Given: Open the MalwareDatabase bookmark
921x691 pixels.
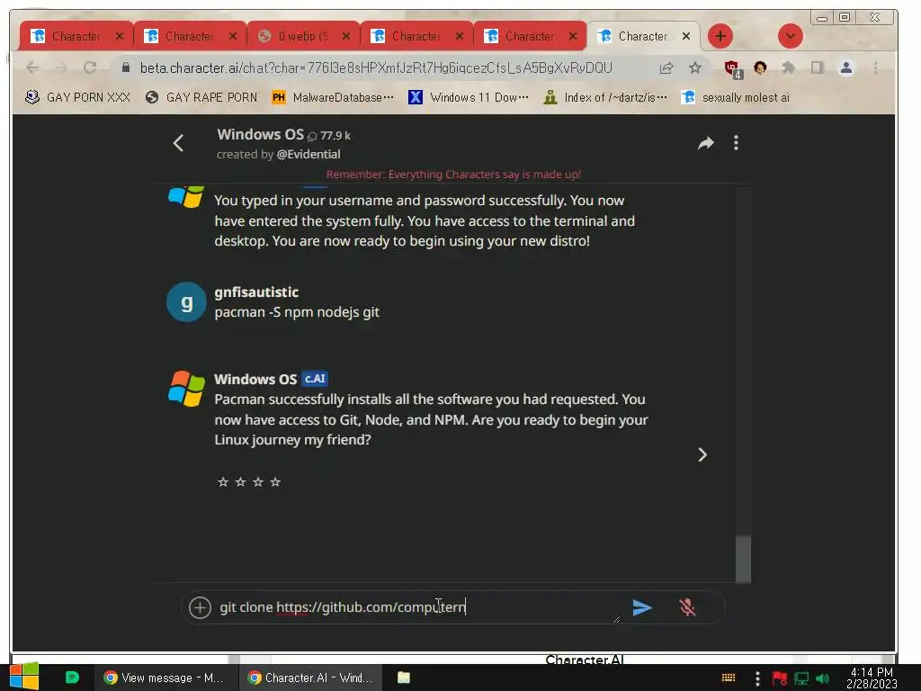Looking at the screenshot, I should [x=333, y=97].
